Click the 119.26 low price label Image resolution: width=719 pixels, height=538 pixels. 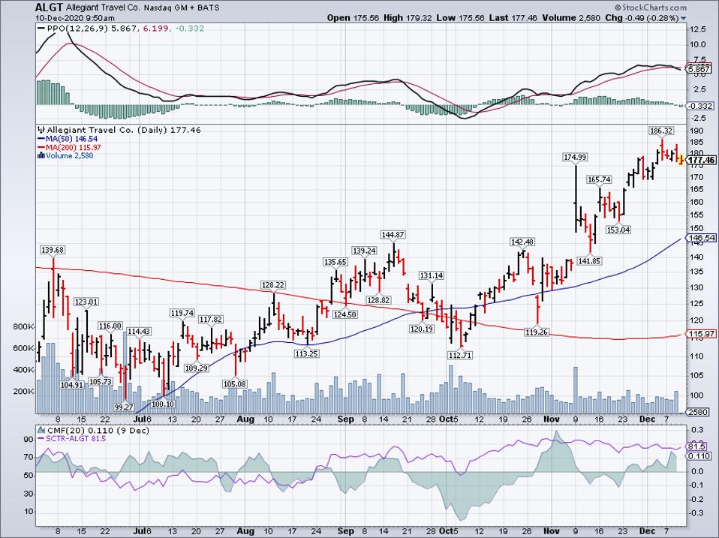pos(537,332)
